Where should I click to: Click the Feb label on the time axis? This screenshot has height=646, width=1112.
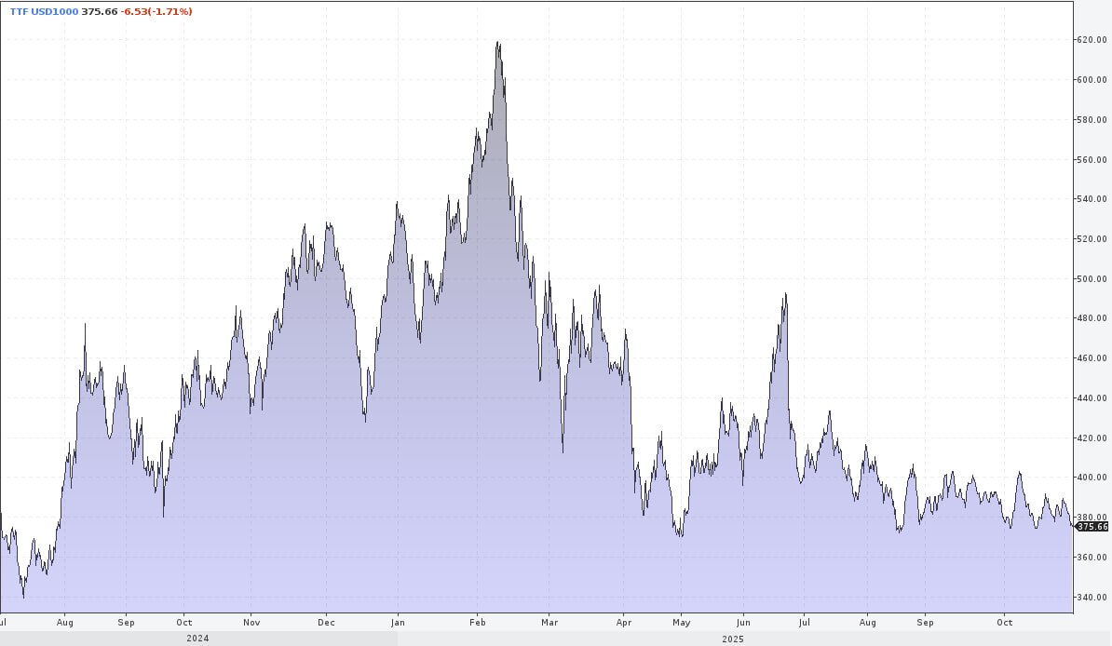(478, 622)
